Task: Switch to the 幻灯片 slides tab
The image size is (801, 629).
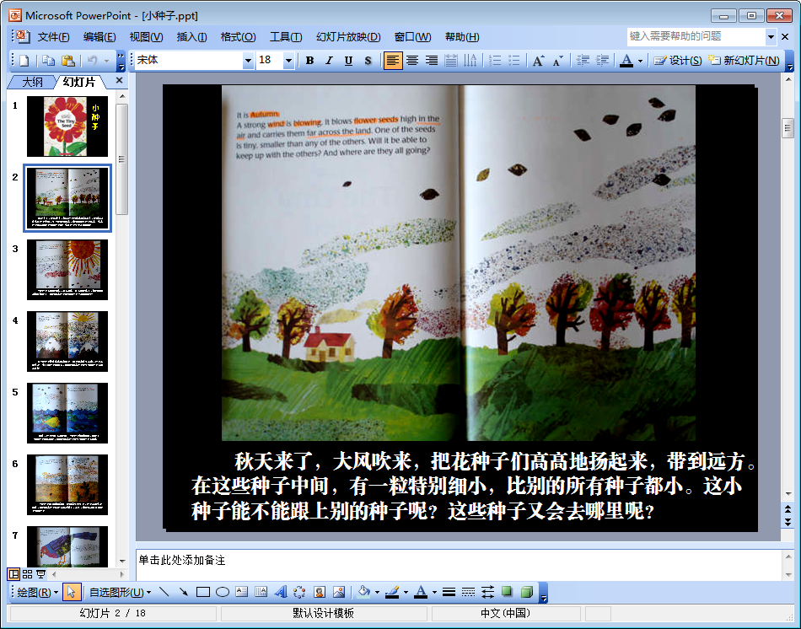Action: click(x=79, y=82)
